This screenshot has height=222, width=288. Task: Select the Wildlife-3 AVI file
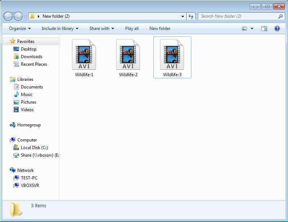(172, 58)
